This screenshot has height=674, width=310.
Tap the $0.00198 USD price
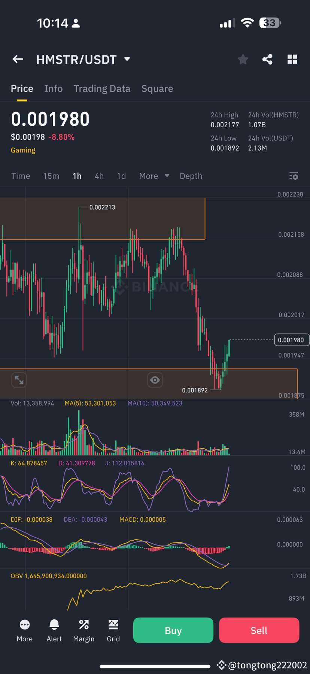click(x=28, y=137)
